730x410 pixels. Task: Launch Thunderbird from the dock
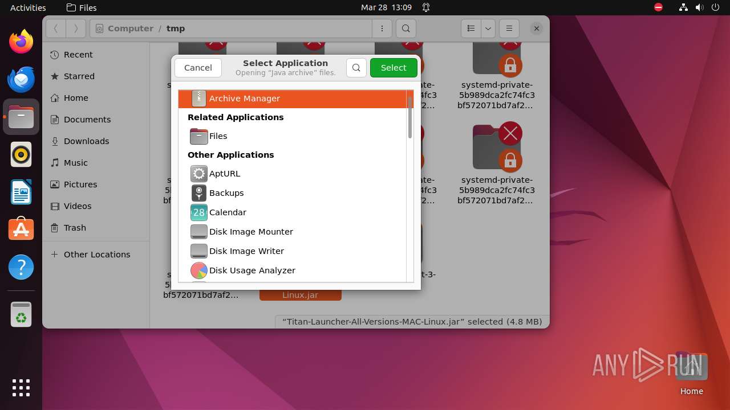point(21,79)
